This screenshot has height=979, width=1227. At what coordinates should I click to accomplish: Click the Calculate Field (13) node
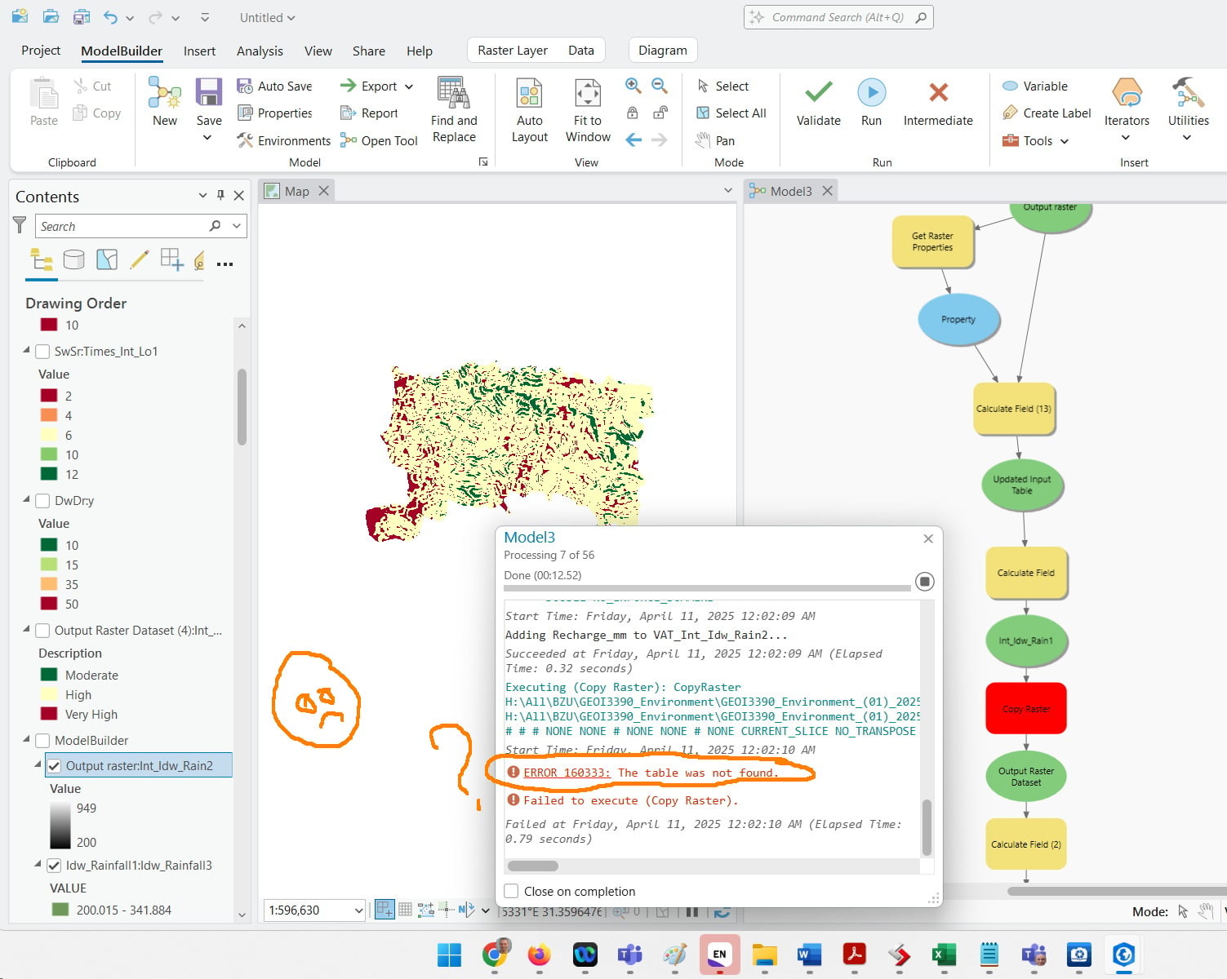coord(1014,409)
